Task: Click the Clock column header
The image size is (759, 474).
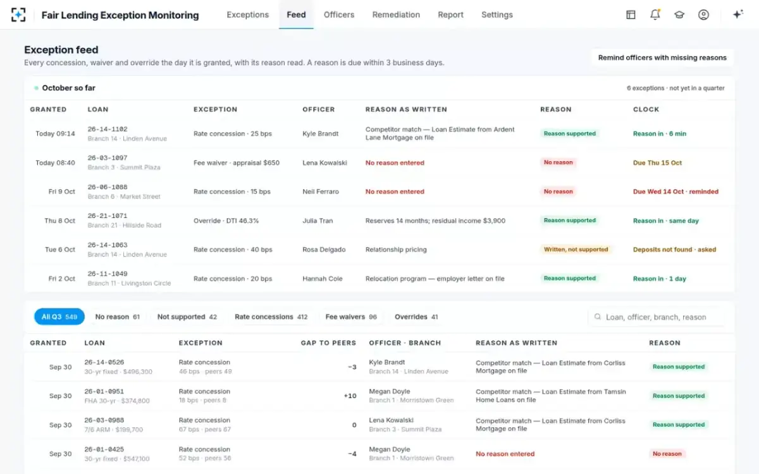Action: point(646,109)
